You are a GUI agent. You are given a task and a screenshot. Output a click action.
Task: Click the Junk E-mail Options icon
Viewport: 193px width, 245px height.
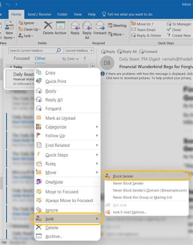(x=107, y=212)
